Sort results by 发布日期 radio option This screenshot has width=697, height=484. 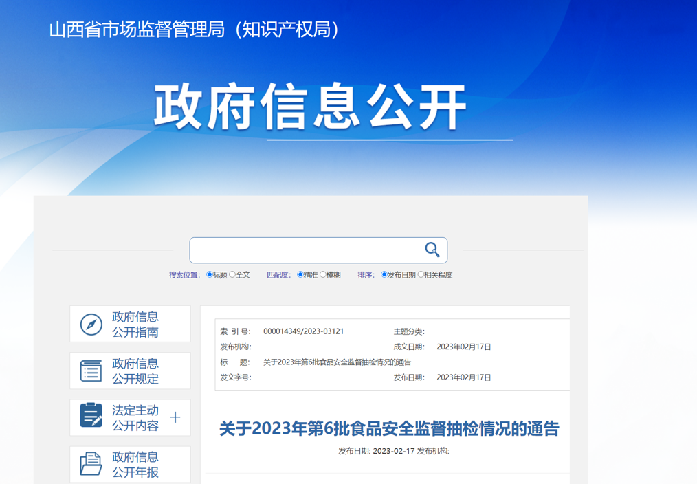[384, 275]
